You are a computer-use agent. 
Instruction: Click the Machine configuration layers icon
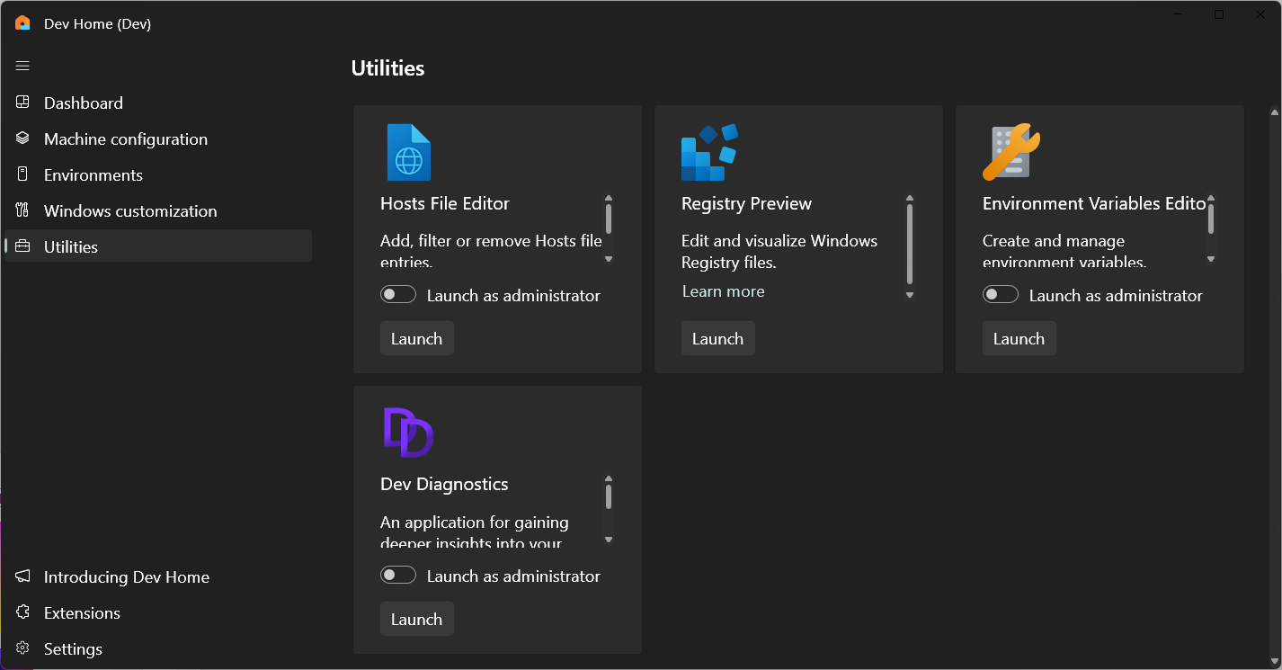point(23,138)
